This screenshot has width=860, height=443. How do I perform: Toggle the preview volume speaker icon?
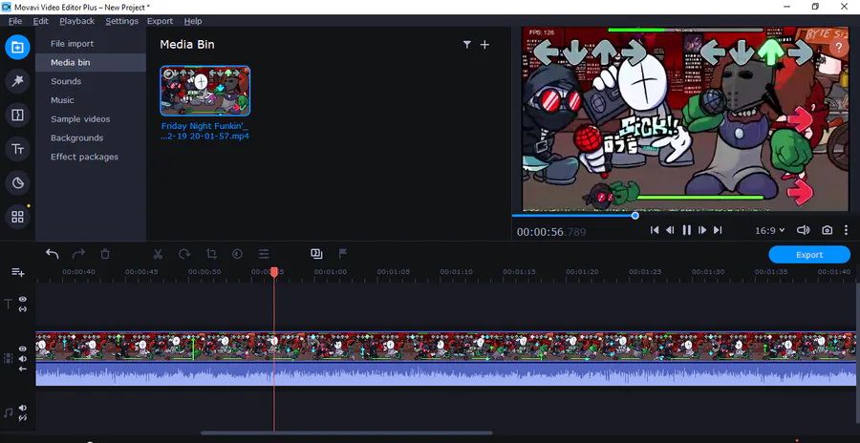pyautogui.click(x=803, y=230)
